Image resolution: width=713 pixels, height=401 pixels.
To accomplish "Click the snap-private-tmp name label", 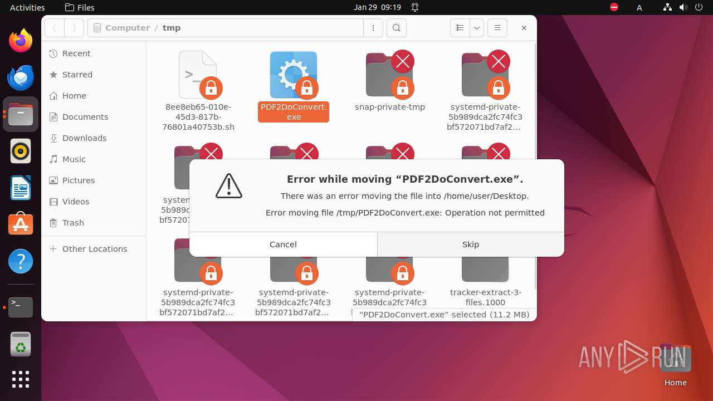I will pyautogui.click(x=390, y=107).
